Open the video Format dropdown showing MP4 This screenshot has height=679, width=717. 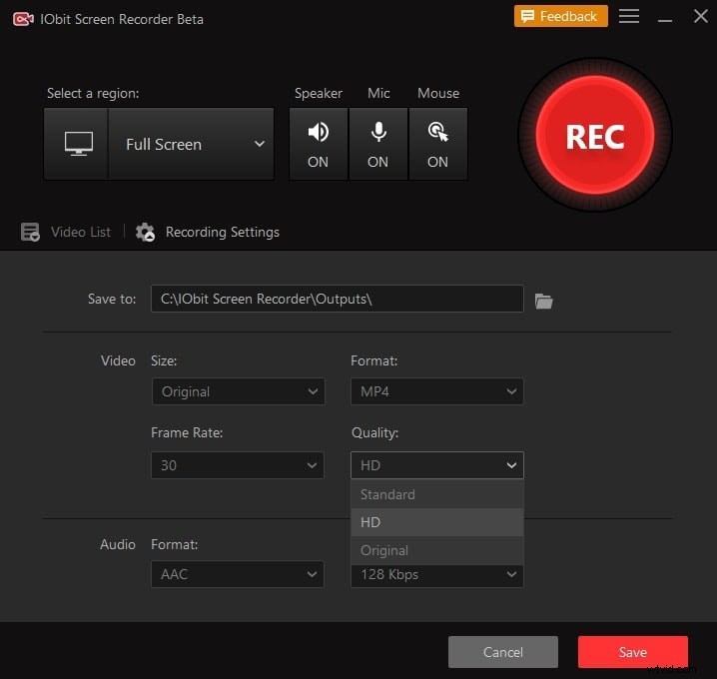[x=437, y=391]
